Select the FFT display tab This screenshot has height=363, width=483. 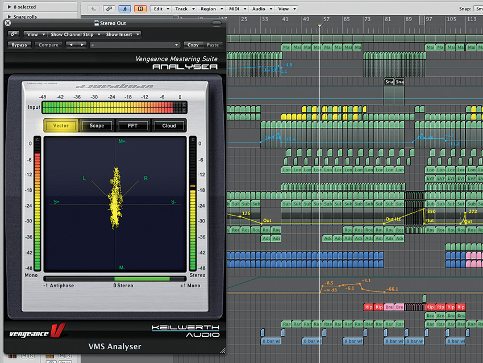click(x=133, y=126)
